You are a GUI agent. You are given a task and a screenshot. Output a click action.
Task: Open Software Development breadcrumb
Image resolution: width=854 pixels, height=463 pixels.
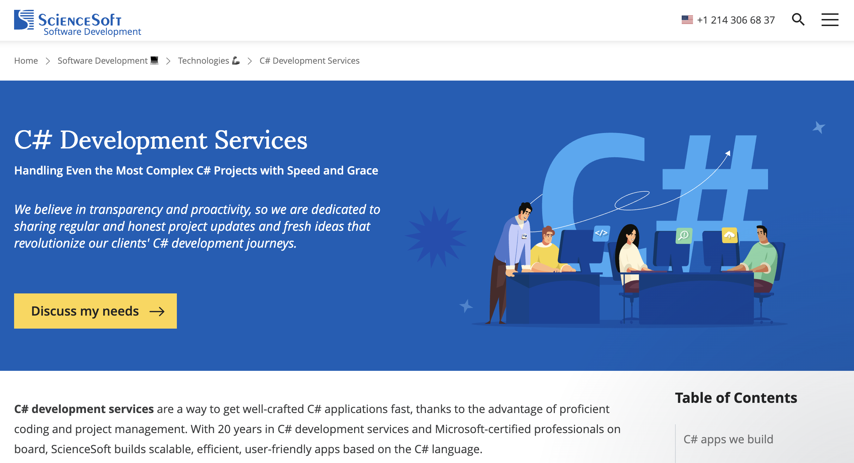coord(108,61)
